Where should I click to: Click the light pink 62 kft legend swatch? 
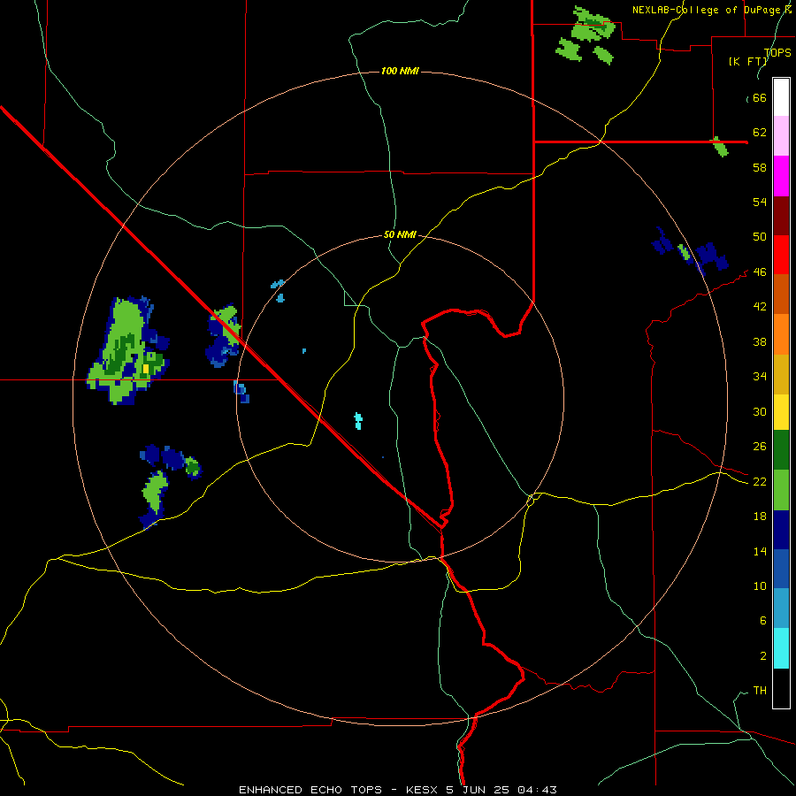781,136
